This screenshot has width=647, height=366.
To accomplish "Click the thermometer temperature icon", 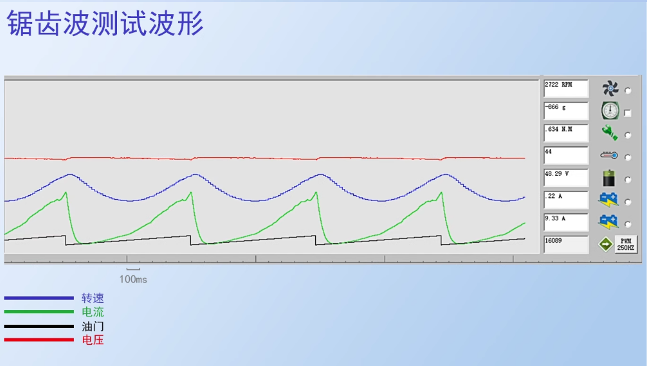I will pos(609,156).
